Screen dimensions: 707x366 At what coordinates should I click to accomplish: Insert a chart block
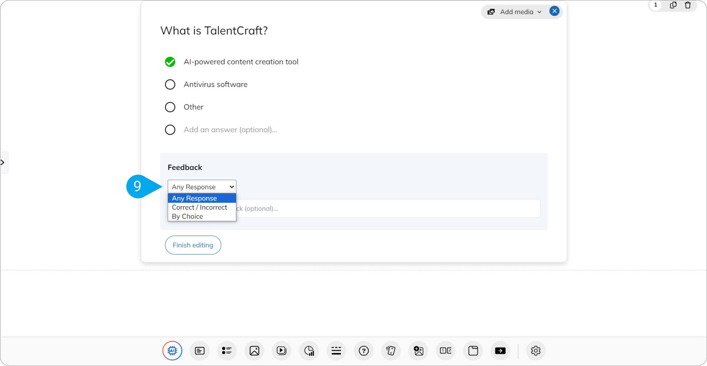[309, 351]
